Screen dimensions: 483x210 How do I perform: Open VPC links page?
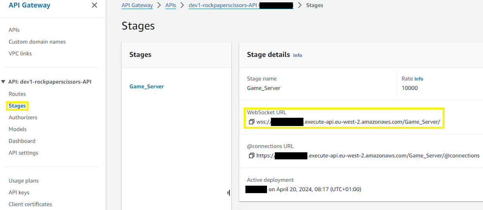(20, 53)
